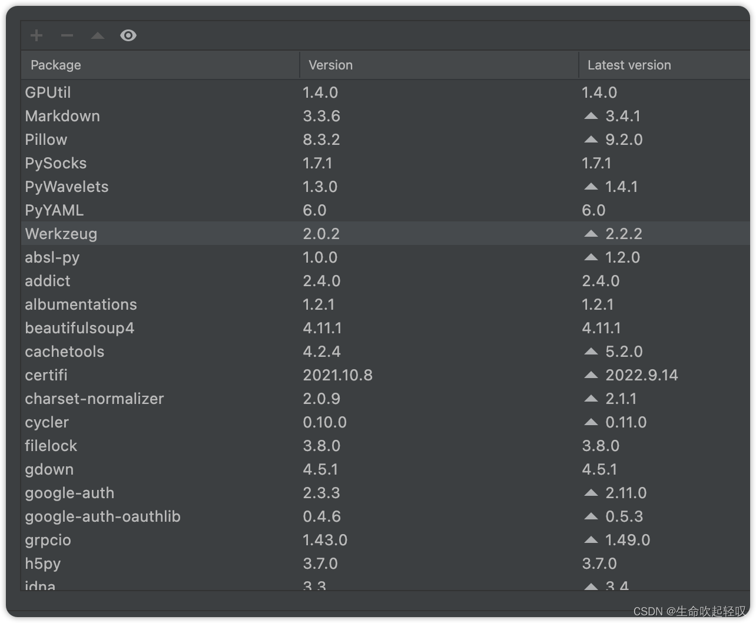Viewport: 756px width, 623px height.
Task: Click the upgrade arrow next to PyWavelets 1.4.1
Action: click(x=591, y=187)
